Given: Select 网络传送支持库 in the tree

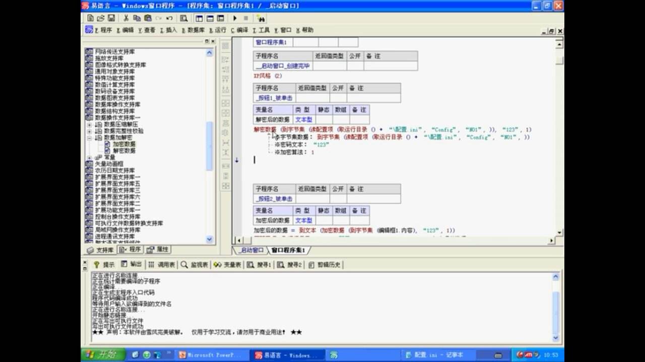Looking at the screenshot, I should [x=115, y=52].
